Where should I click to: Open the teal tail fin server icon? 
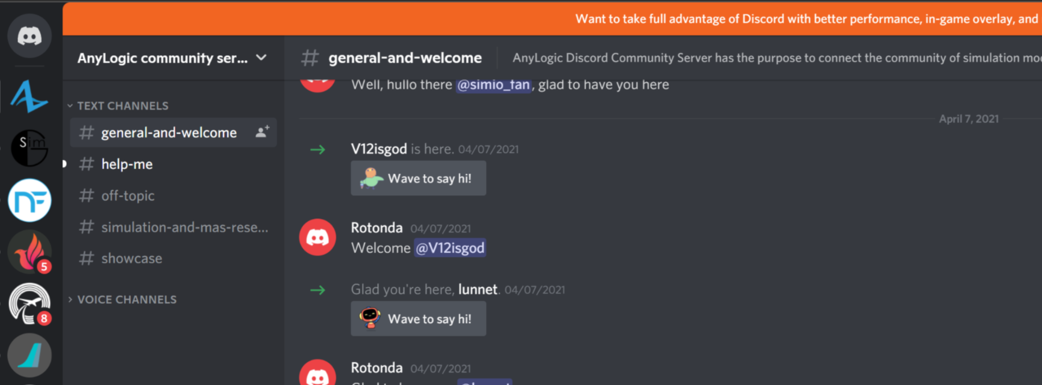coord(29,355)
